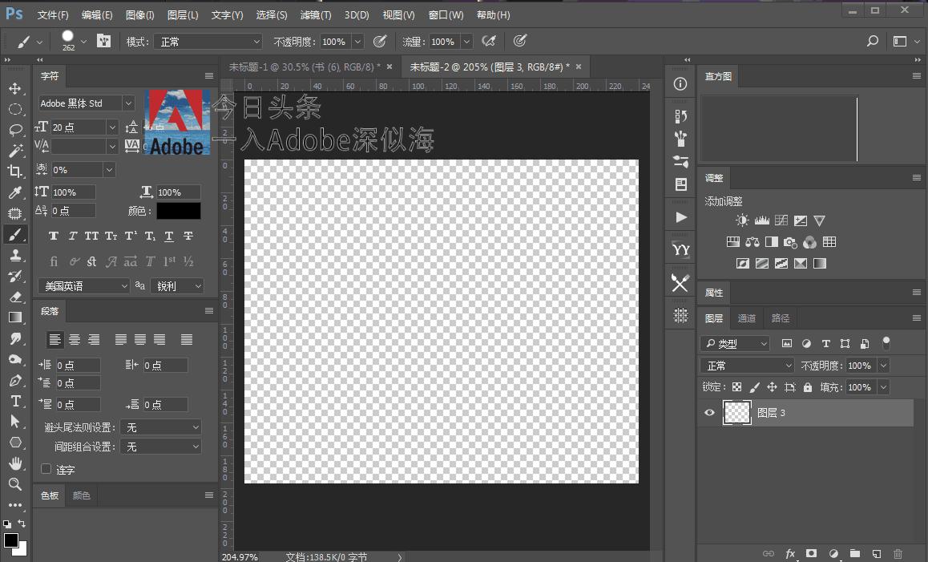928x562 pixels.
Task: Select the Move tool
Action: (x=14, y=88)
